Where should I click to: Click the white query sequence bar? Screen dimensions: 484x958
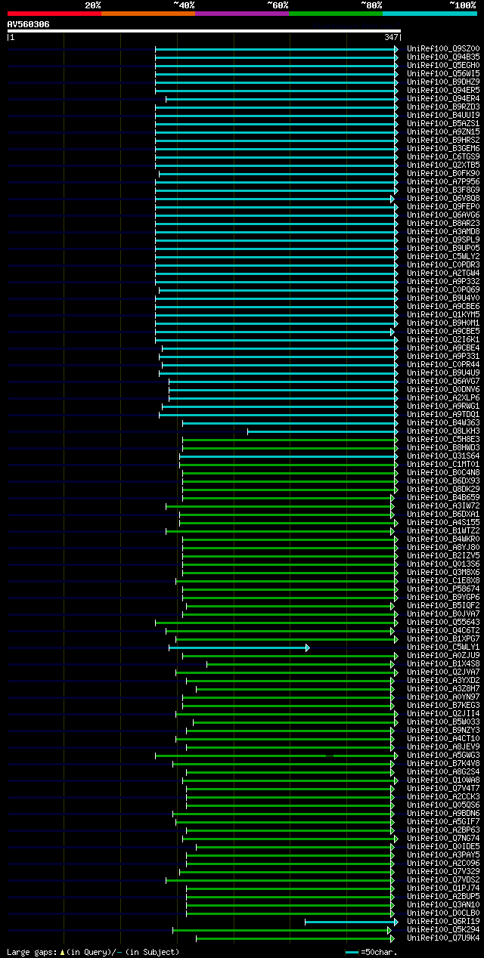[204, 31]
